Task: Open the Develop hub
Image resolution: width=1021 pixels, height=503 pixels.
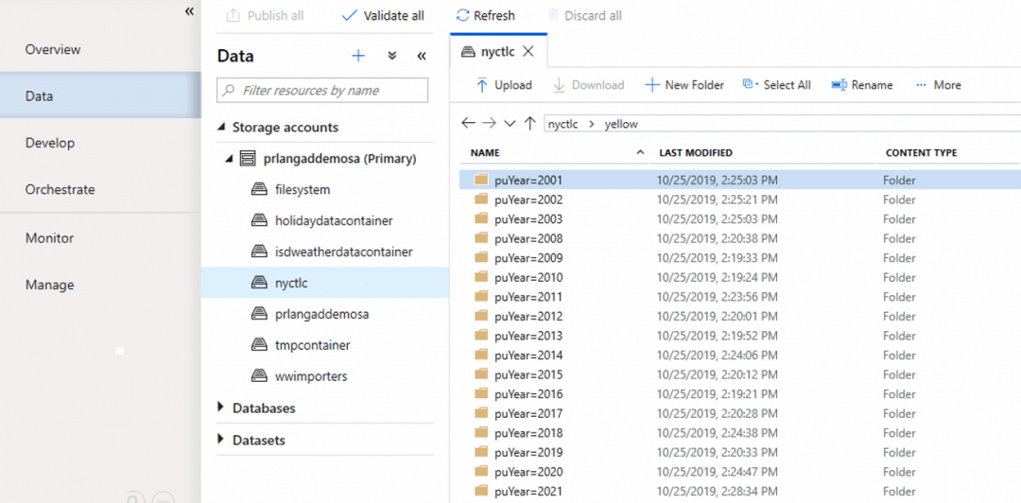Action: pyautogui.click(x=49, y=143)
